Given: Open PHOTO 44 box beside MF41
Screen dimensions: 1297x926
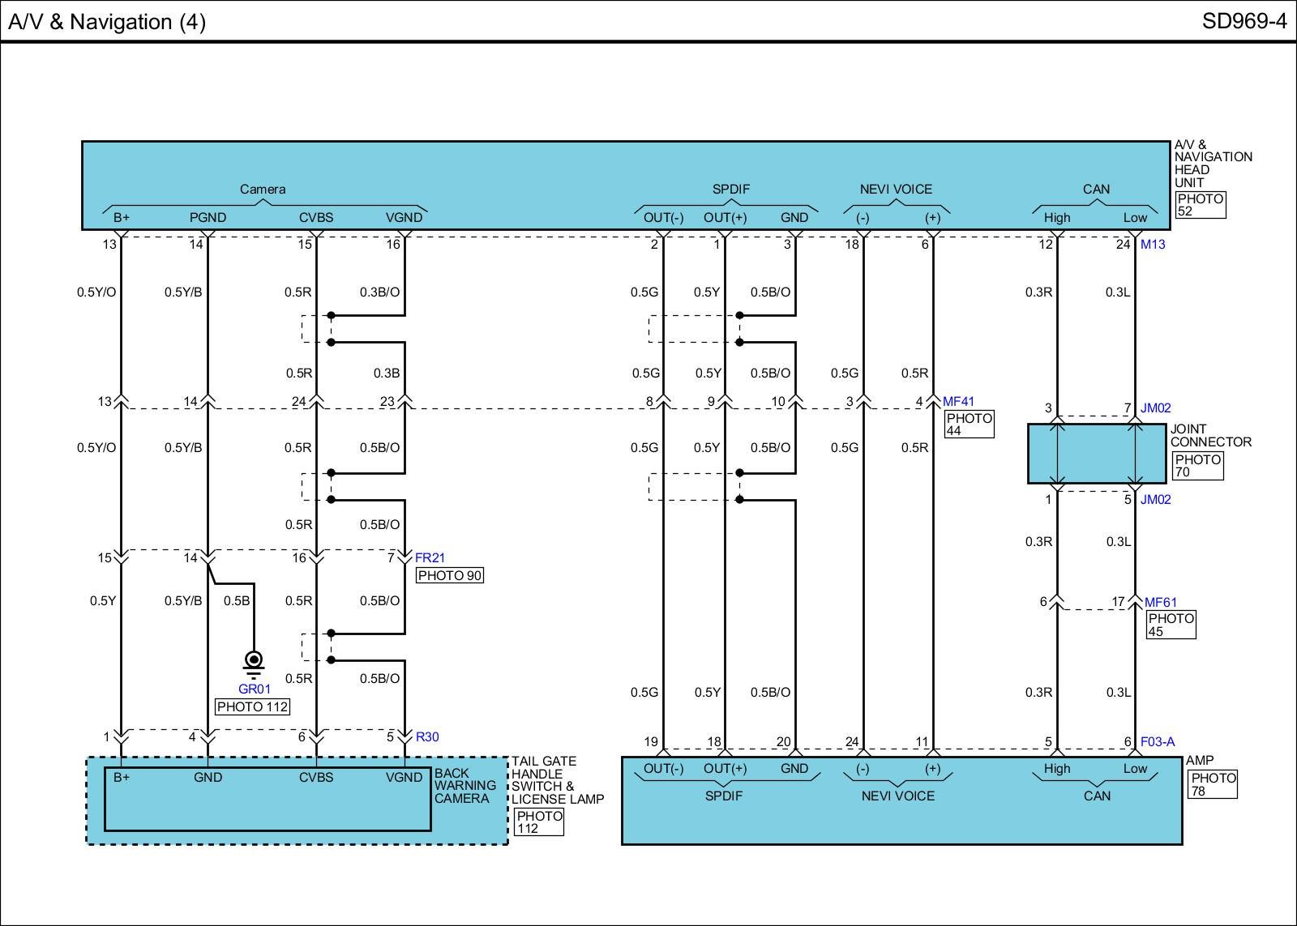Looking at the screenshot, I should [969, 424].
